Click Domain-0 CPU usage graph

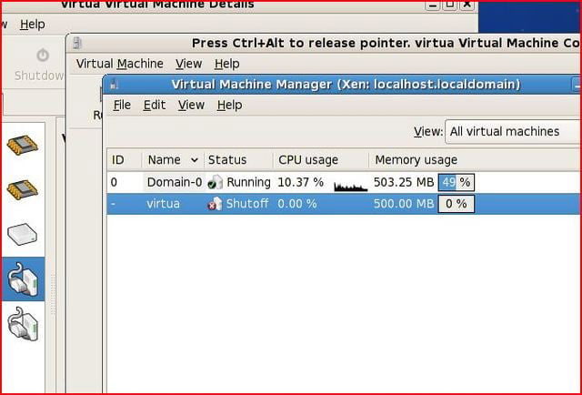(351, 186)
